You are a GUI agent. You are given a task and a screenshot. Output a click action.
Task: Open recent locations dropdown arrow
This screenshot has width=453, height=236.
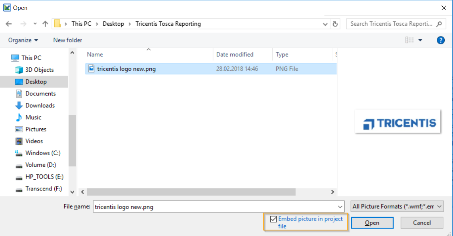click(35, 24)
